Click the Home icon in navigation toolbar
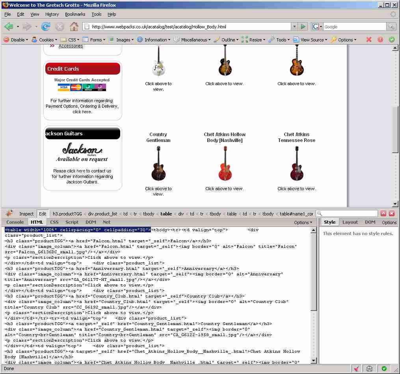 click(74, 27)
